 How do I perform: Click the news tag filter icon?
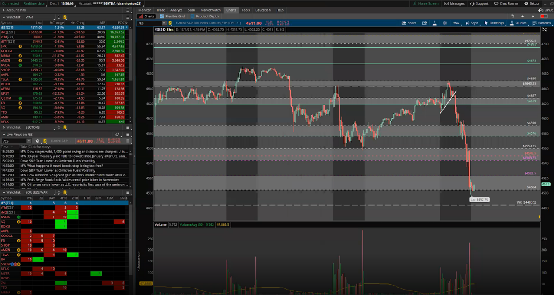[117, 134]
